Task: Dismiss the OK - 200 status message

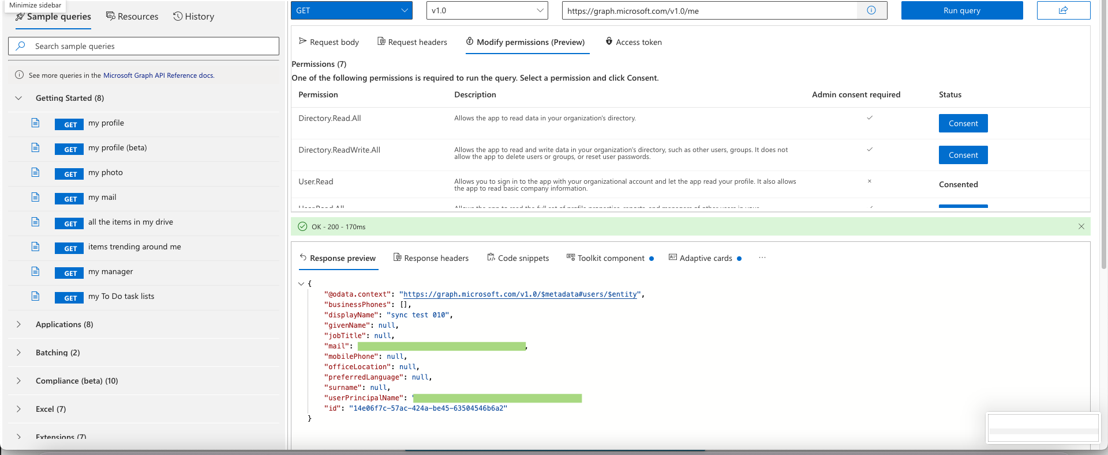Action: click(1081, 226)
